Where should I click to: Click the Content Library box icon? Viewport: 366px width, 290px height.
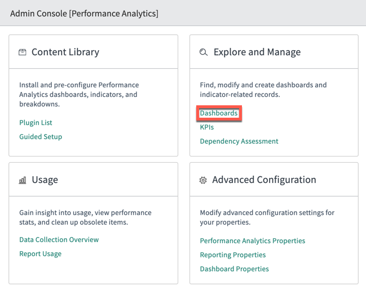click(23, 52)
